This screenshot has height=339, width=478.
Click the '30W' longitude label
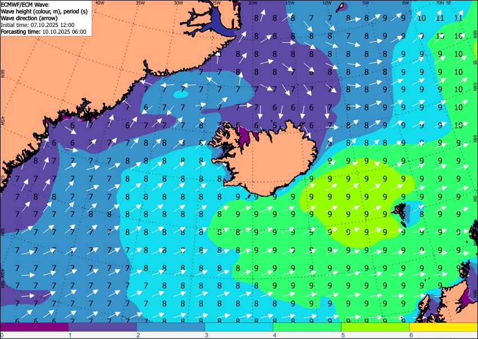click(178, 3)
